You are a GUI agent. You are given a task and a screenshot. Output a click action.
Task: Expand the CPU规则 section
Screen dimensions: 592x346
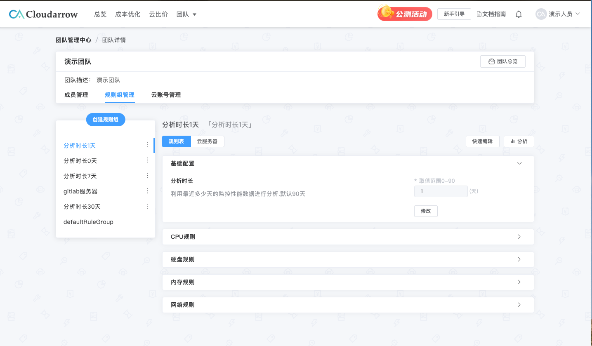point(519,237)
